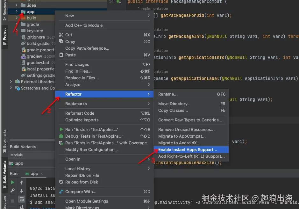Click the Run with Coverage shield icon
This screenshot has width=299, height=209.
point(61,143)
